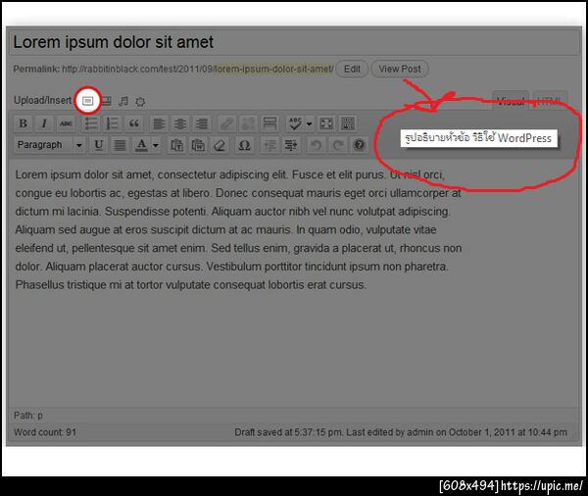Screen dimensions: 588x496
Task: Toggle fullscreen editing mode
Action: click(x=326, y=124)
